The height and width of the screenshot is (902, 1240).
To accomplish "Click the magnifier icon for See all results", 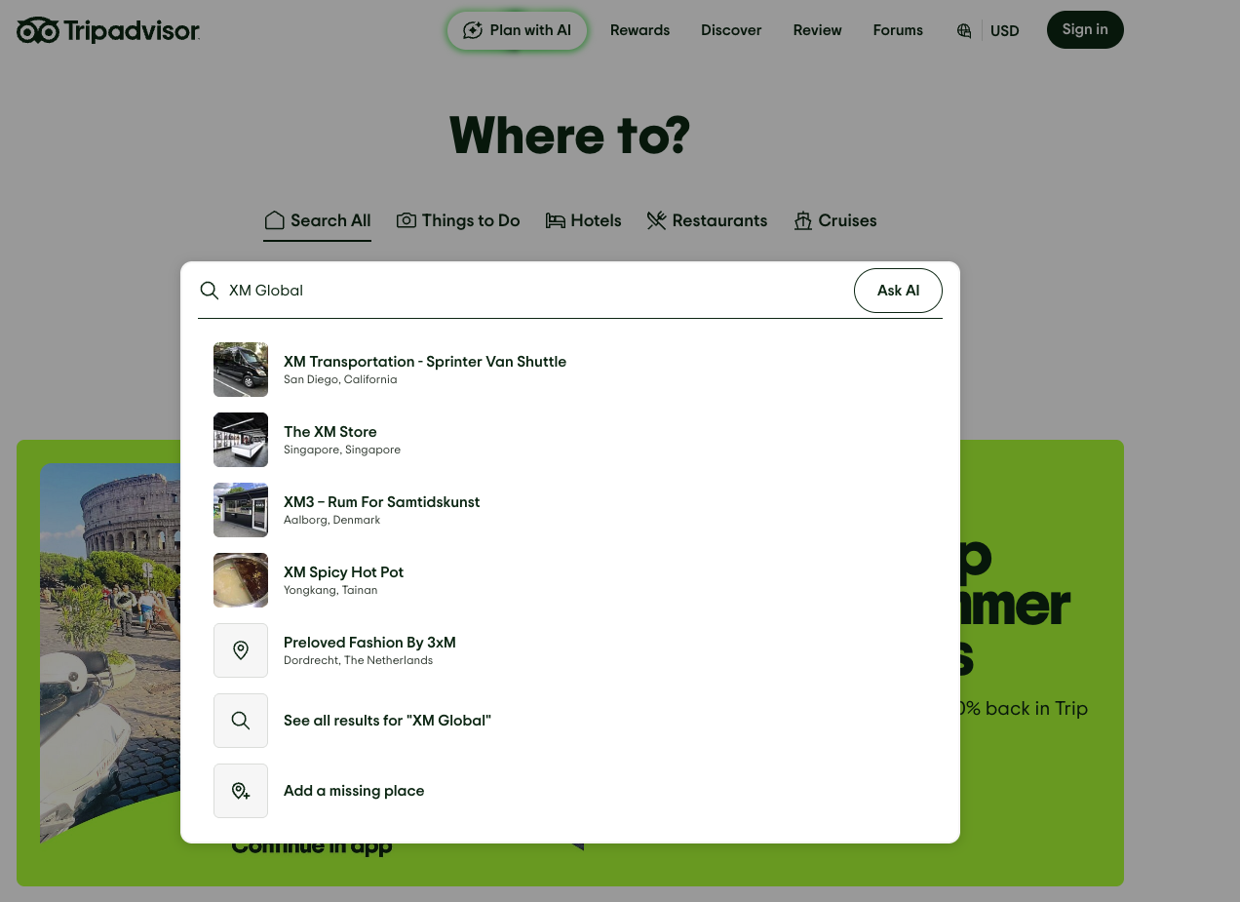I will tap(241, 721).
